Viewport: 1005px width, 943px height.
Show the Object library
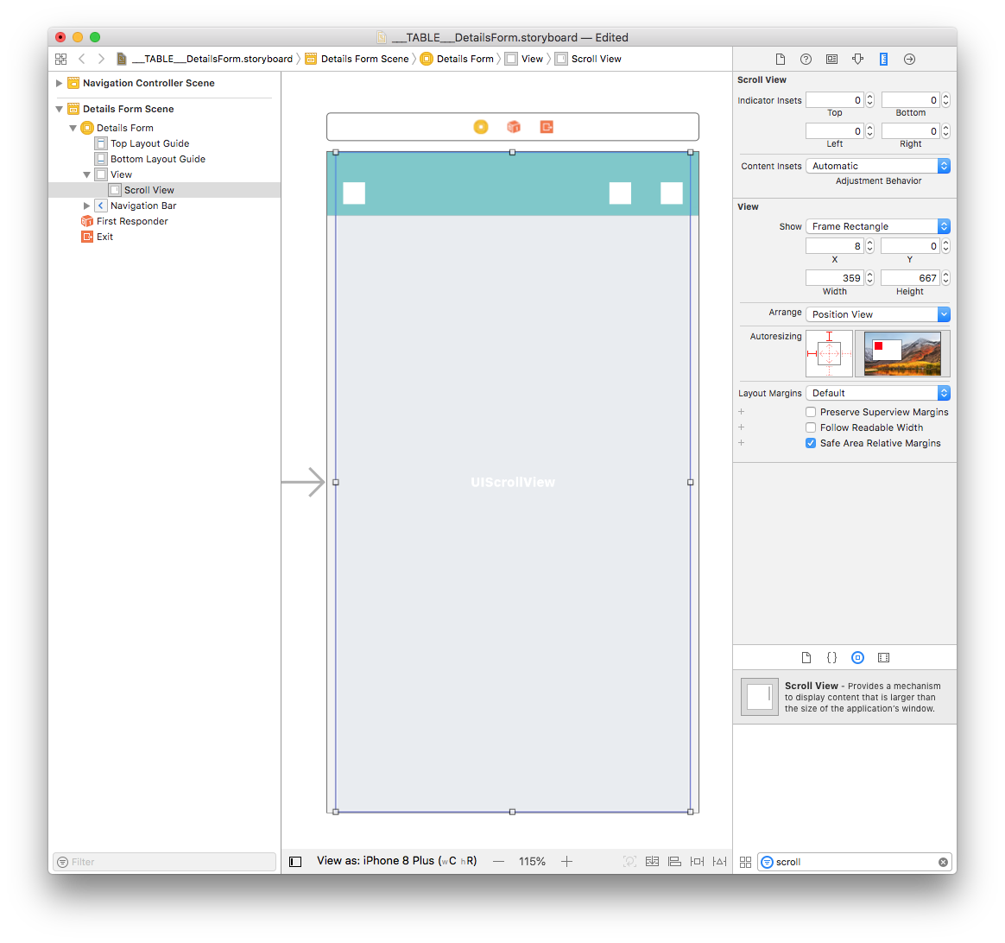pyautogui.click(x=857, y=657)
